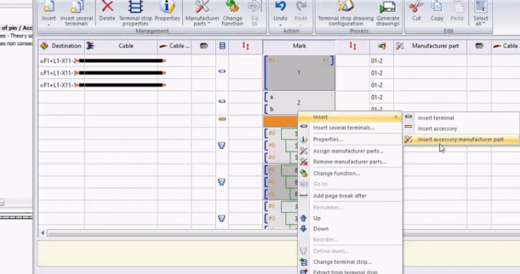Select Insert terminal from submenu
Viewport: 520px width, 274px height.
(436, 118)
